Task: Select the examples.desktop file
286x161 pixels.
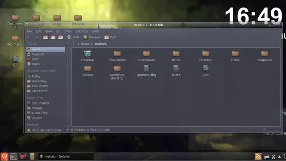Action: [117, 72]
